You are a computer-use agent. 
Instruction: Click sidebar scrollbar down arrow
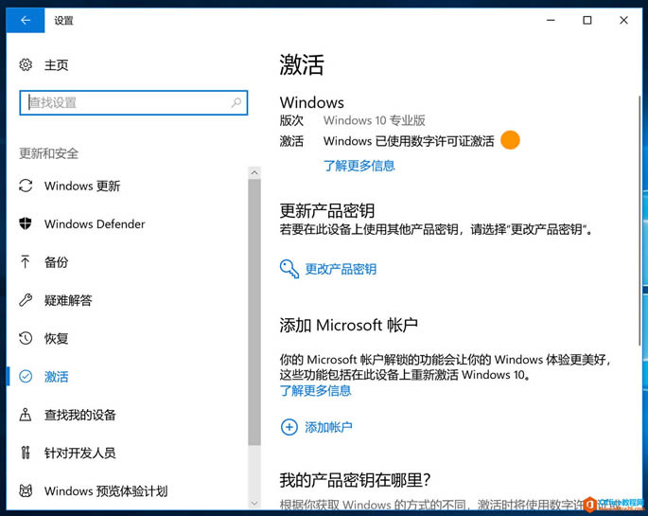pyautogui.click(x=254, y=503)
